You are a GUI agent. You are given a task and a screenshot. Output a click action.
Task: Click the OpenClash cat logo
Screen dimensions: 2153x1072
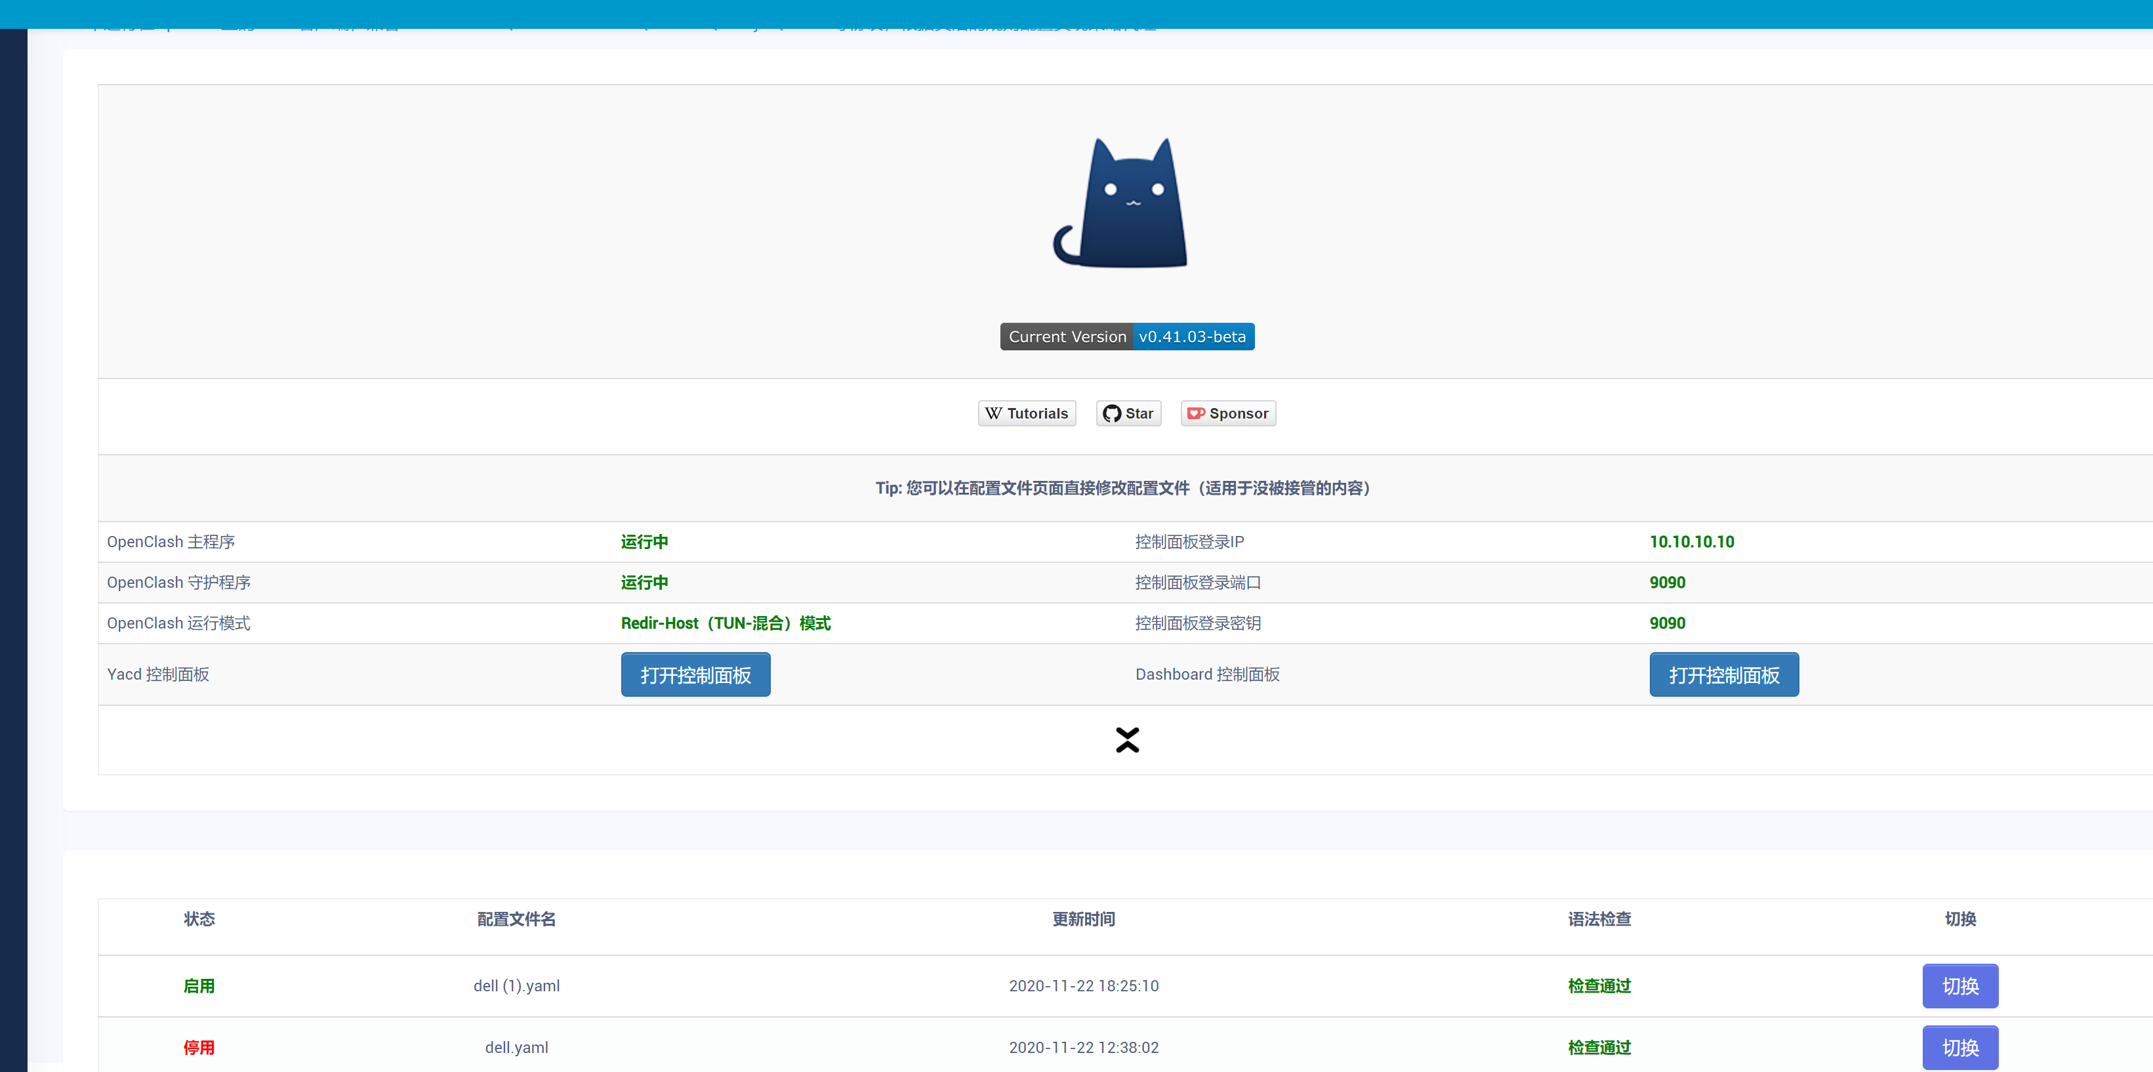pos(1120,203)
